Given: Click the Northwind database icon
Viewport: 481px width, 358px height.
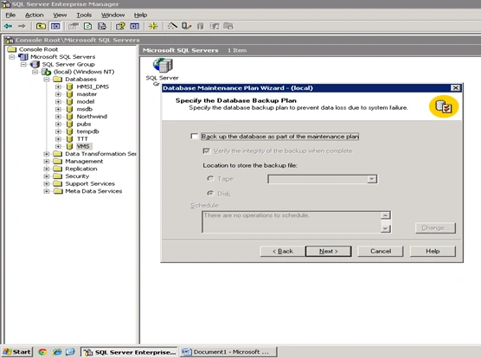Looking at the screenshot, I should point(69,117).
